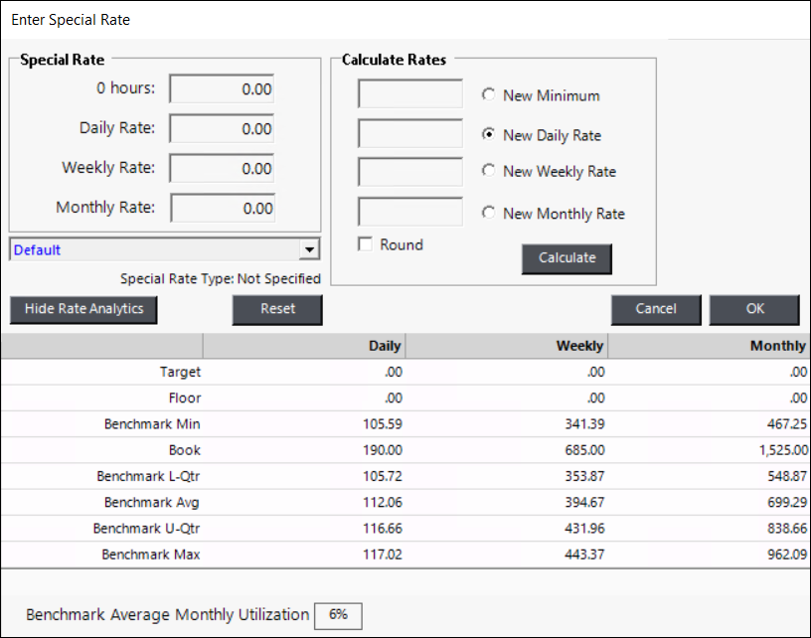Select the Monthly Rate input box
This screenshot has height=638, width=811.
coord(223,209)
